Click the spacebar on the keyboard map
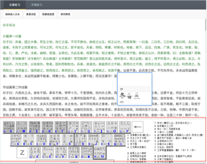The width and height of the screenshot is (207, 164). (75, 161)
